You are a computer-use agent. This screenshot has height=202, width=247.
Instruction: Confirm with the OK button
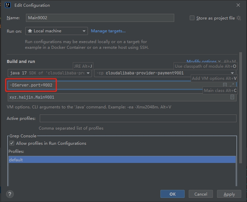172,194
